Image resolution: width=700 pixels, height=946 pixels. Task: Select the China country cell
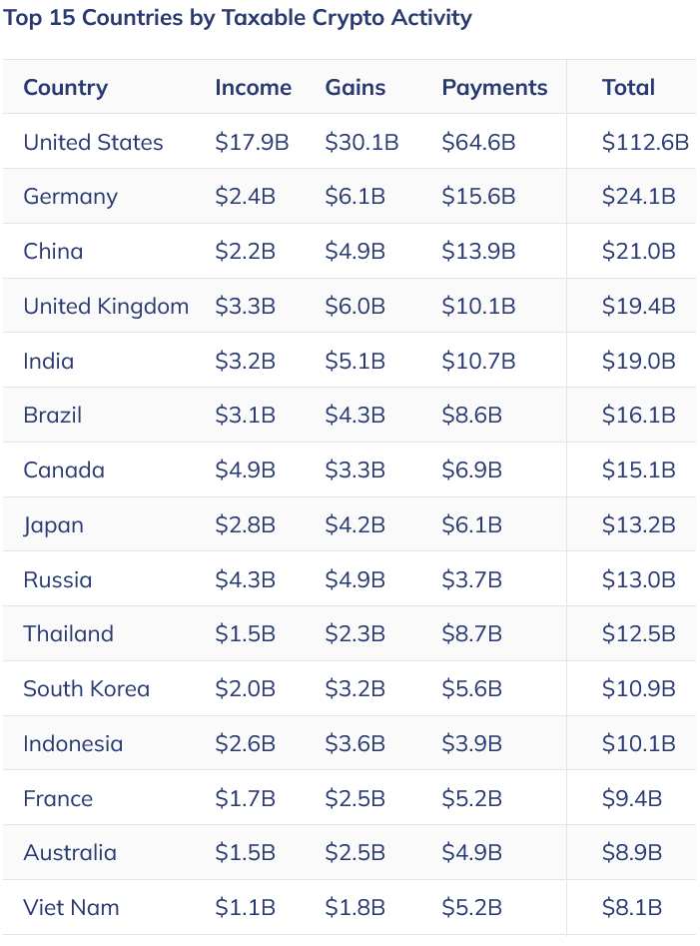click(x=53, y=252)
